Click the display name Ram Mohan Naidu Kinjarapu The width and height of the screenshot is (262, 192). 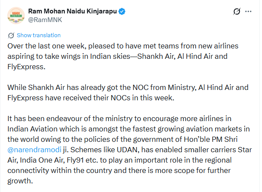click(72, 11)
